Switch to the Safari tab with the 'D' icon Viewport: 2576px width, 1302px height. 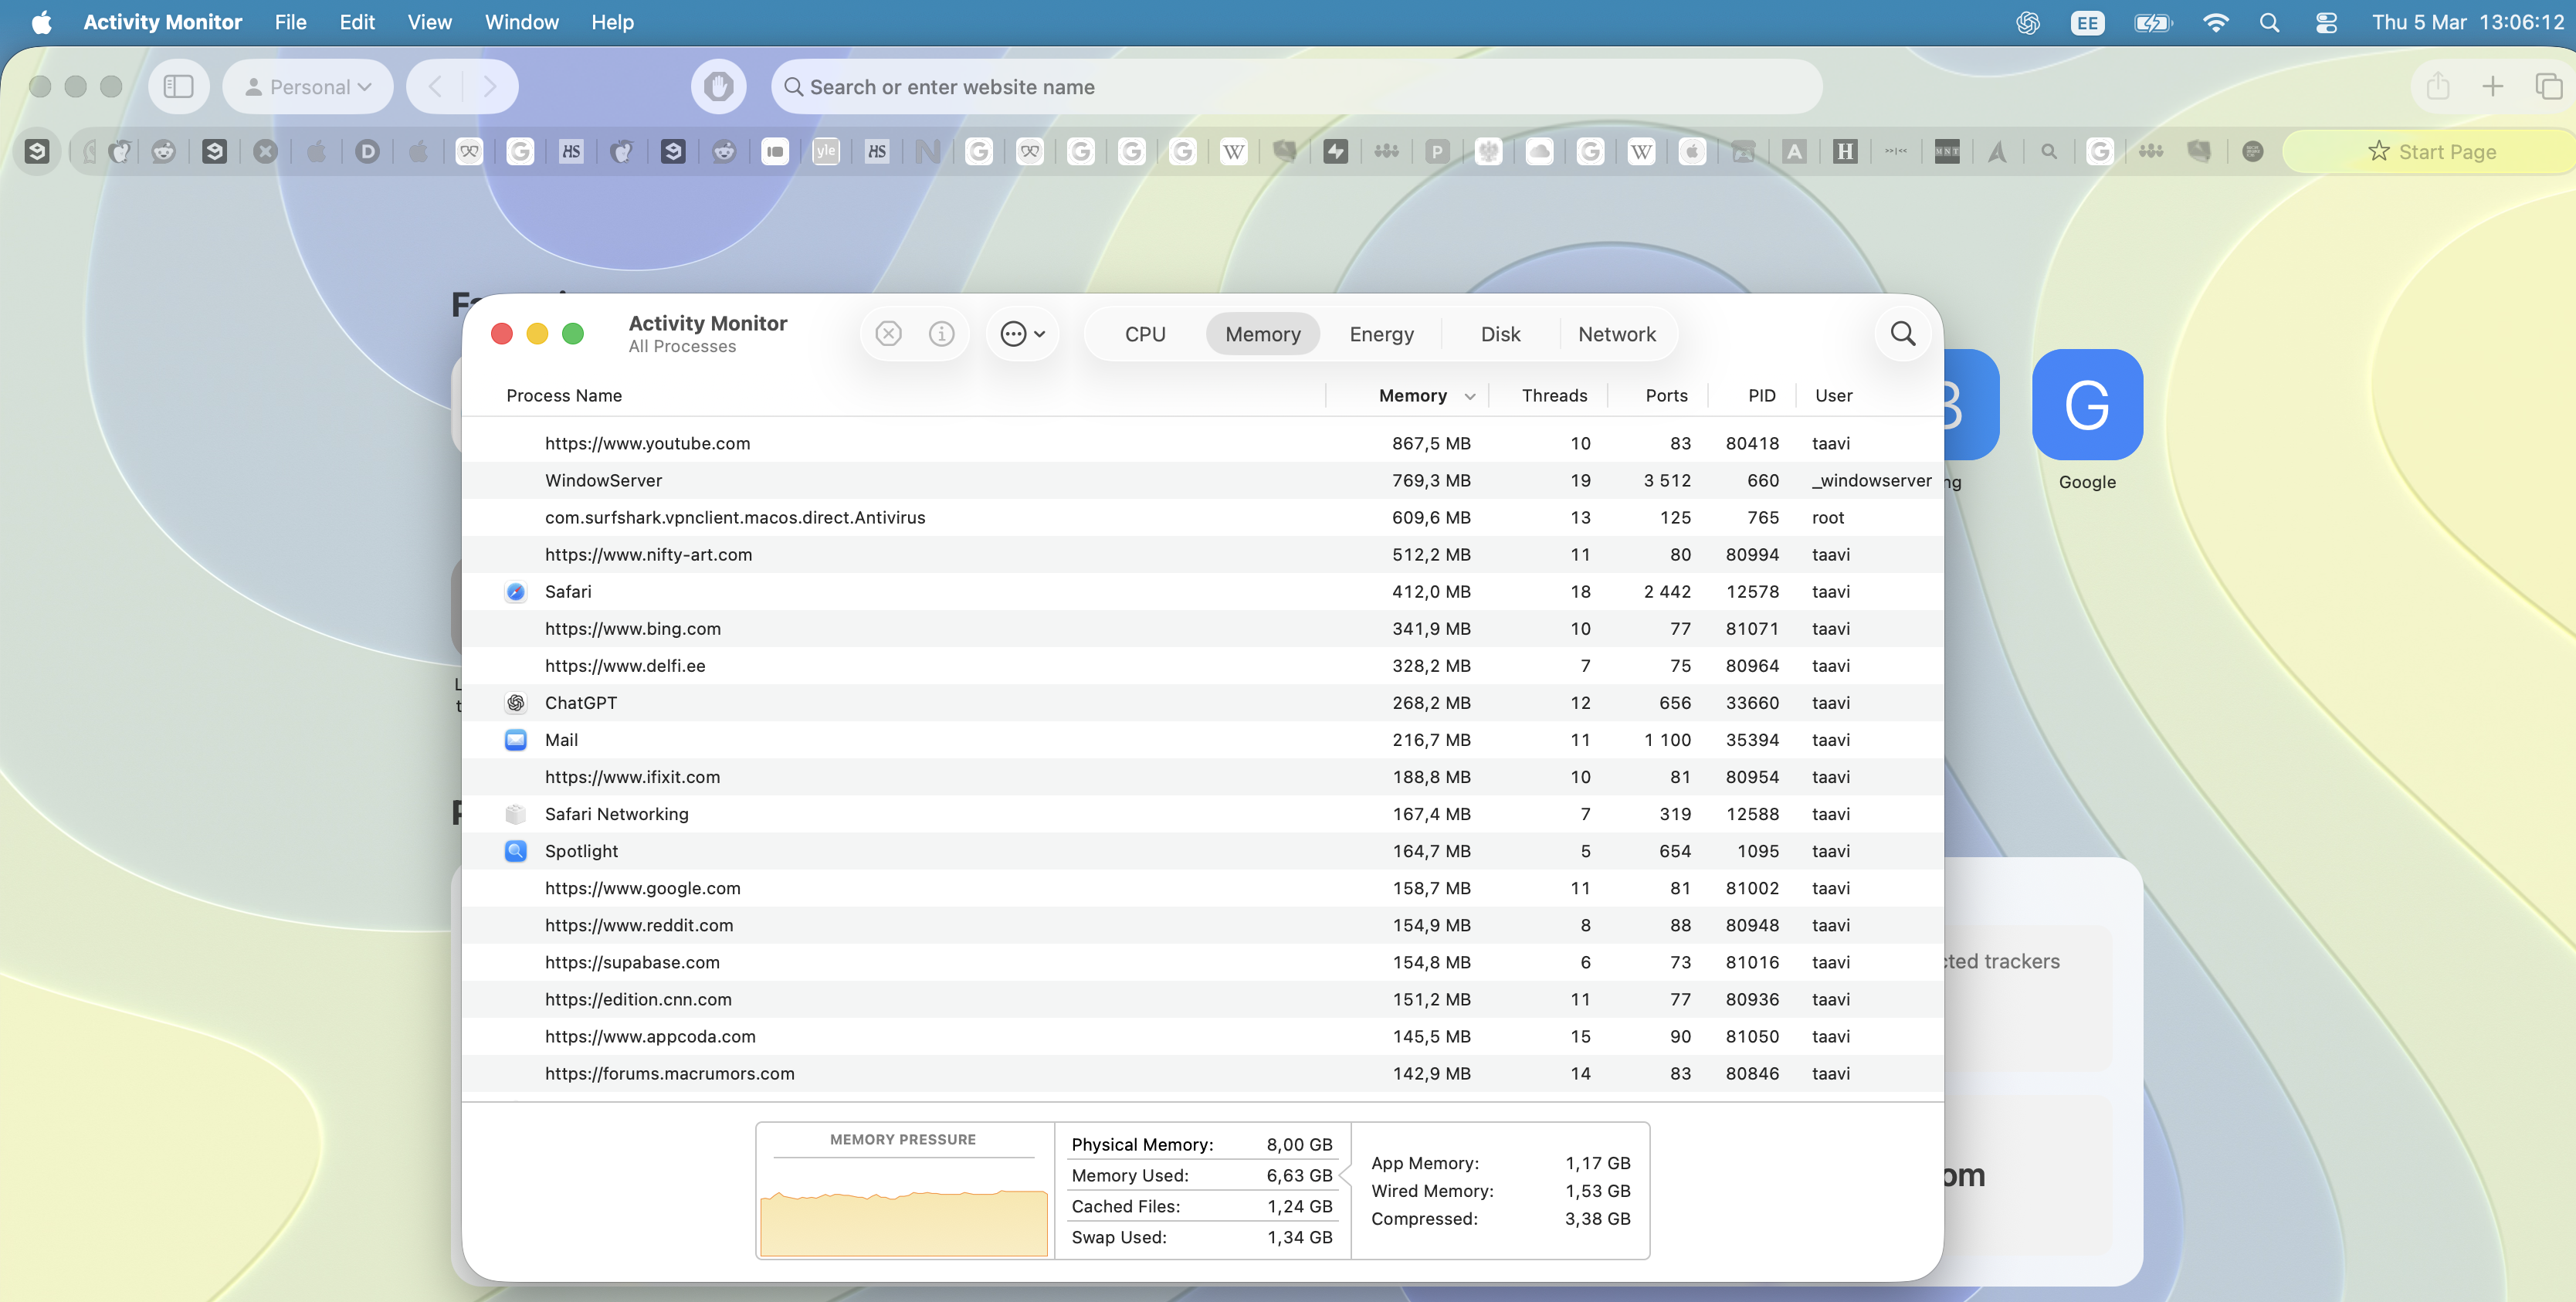[x=367, y=151]
